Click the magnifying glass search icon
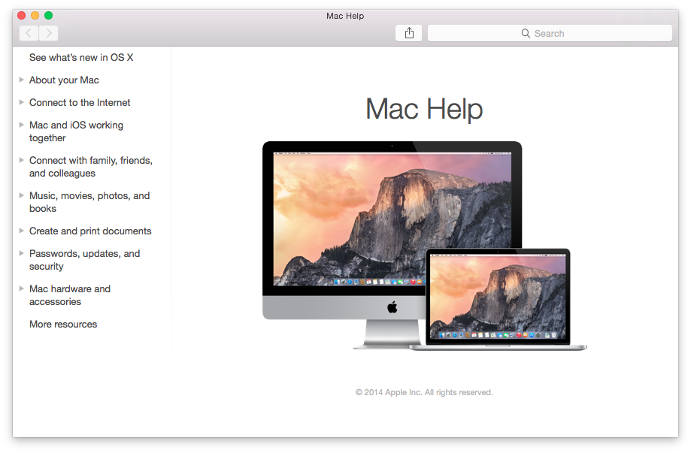 526,34
